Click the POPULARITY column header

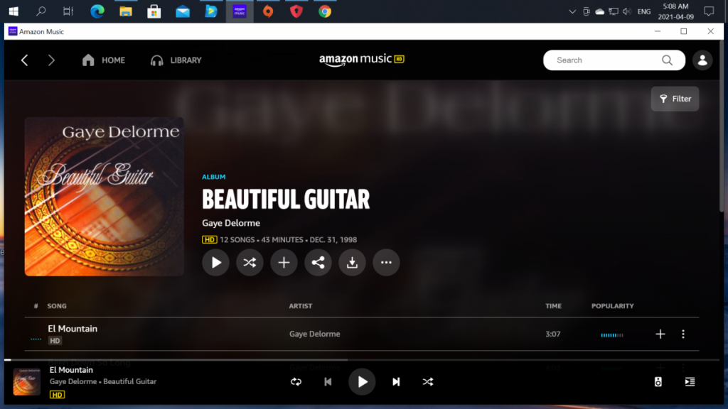(612, 306)
